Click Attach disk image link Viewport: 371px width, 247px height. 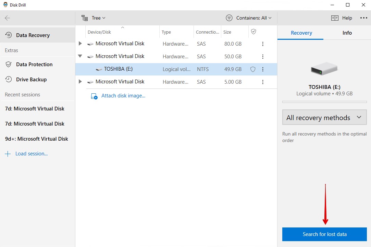[123, 96]
